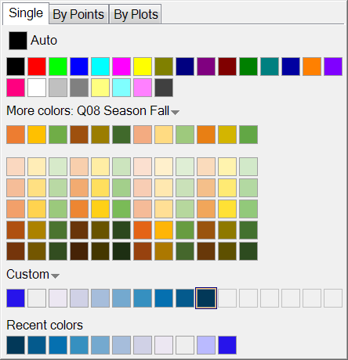Pick the hot pink swatch in second row
The height and width of the screenshot is (360, 348).
(x=16, y=88)
